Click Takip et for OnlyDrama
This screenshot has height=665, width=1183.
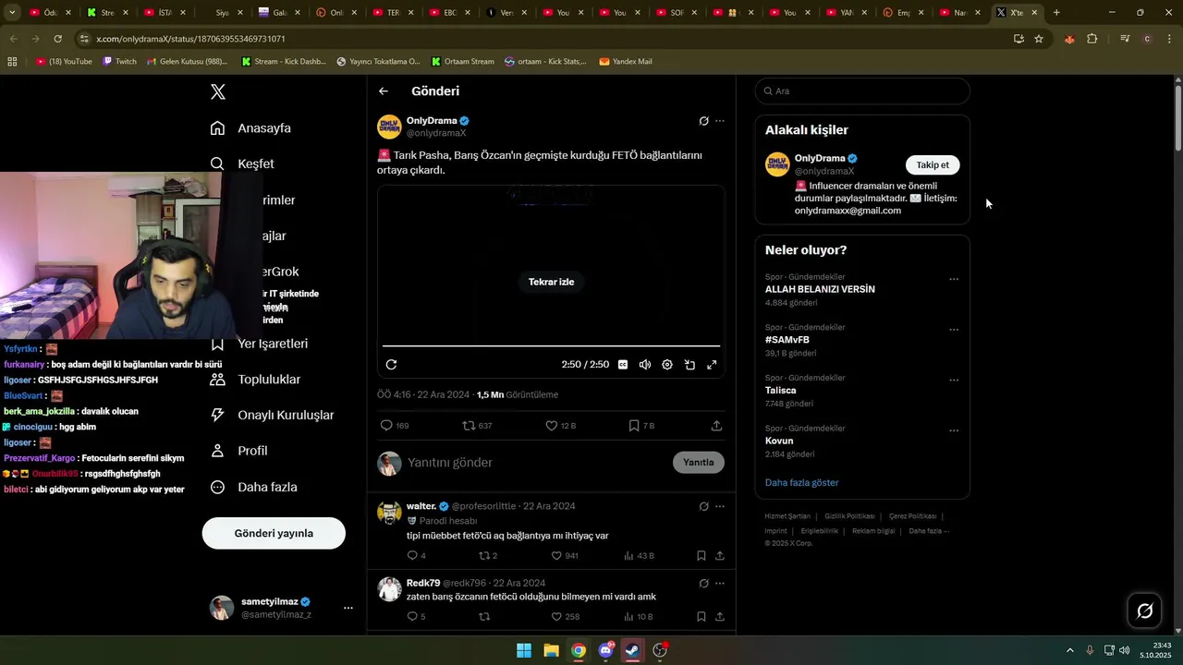[x=933, y=165]
